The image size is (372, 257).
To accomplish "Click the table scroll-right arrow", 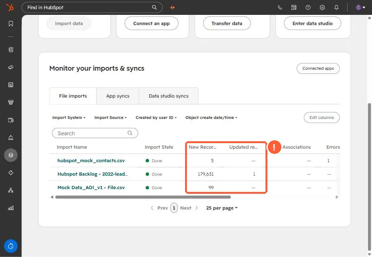I will [x=336, y=197].
